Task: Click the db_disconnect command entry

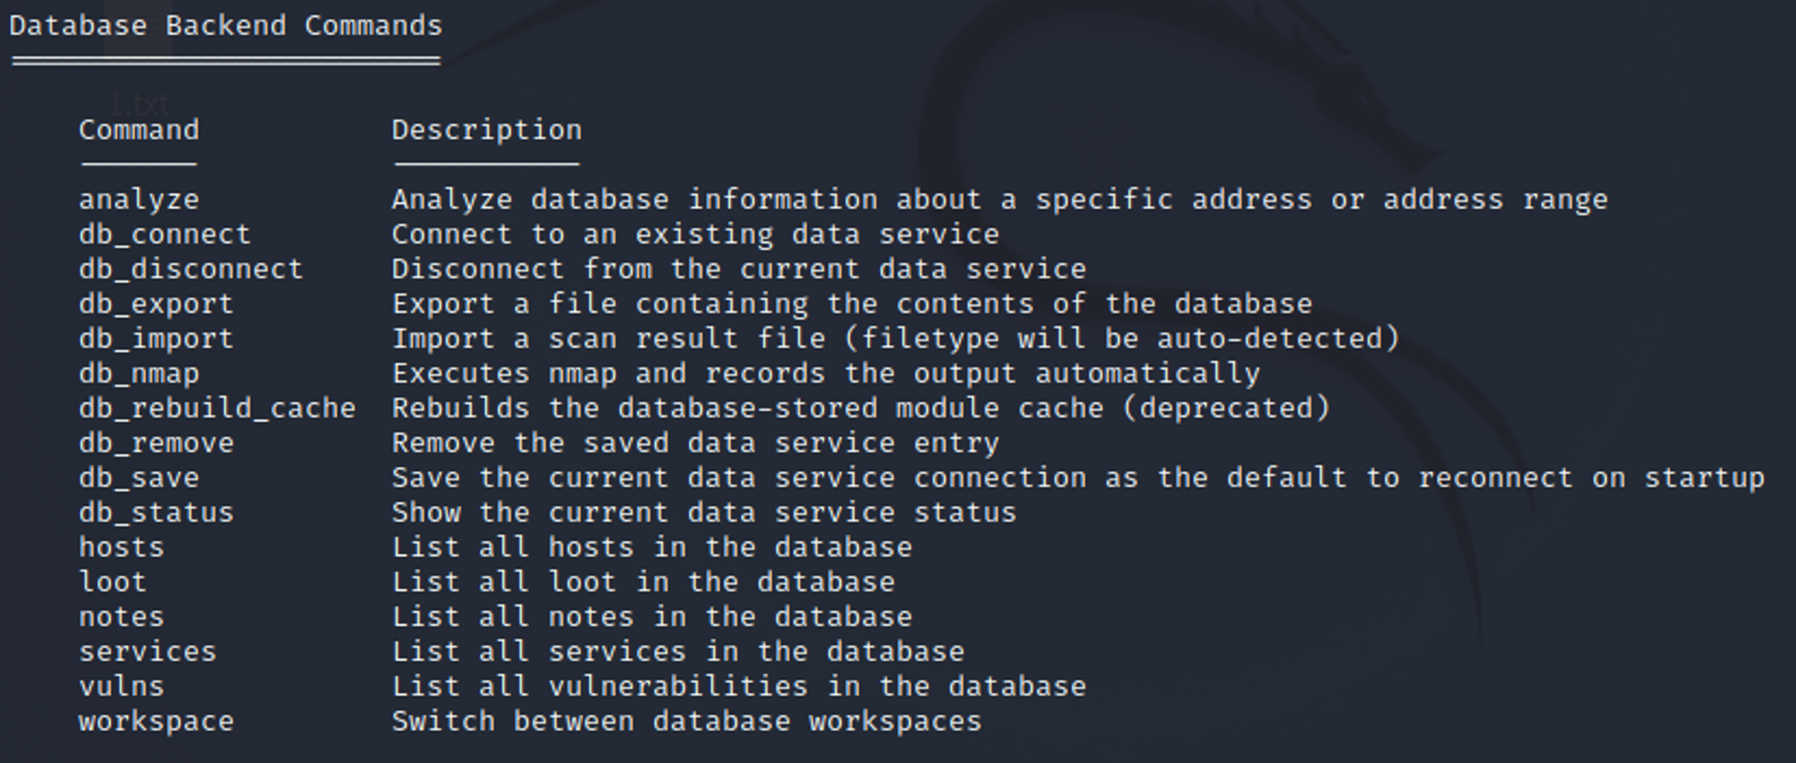Action: pos(190,269)
